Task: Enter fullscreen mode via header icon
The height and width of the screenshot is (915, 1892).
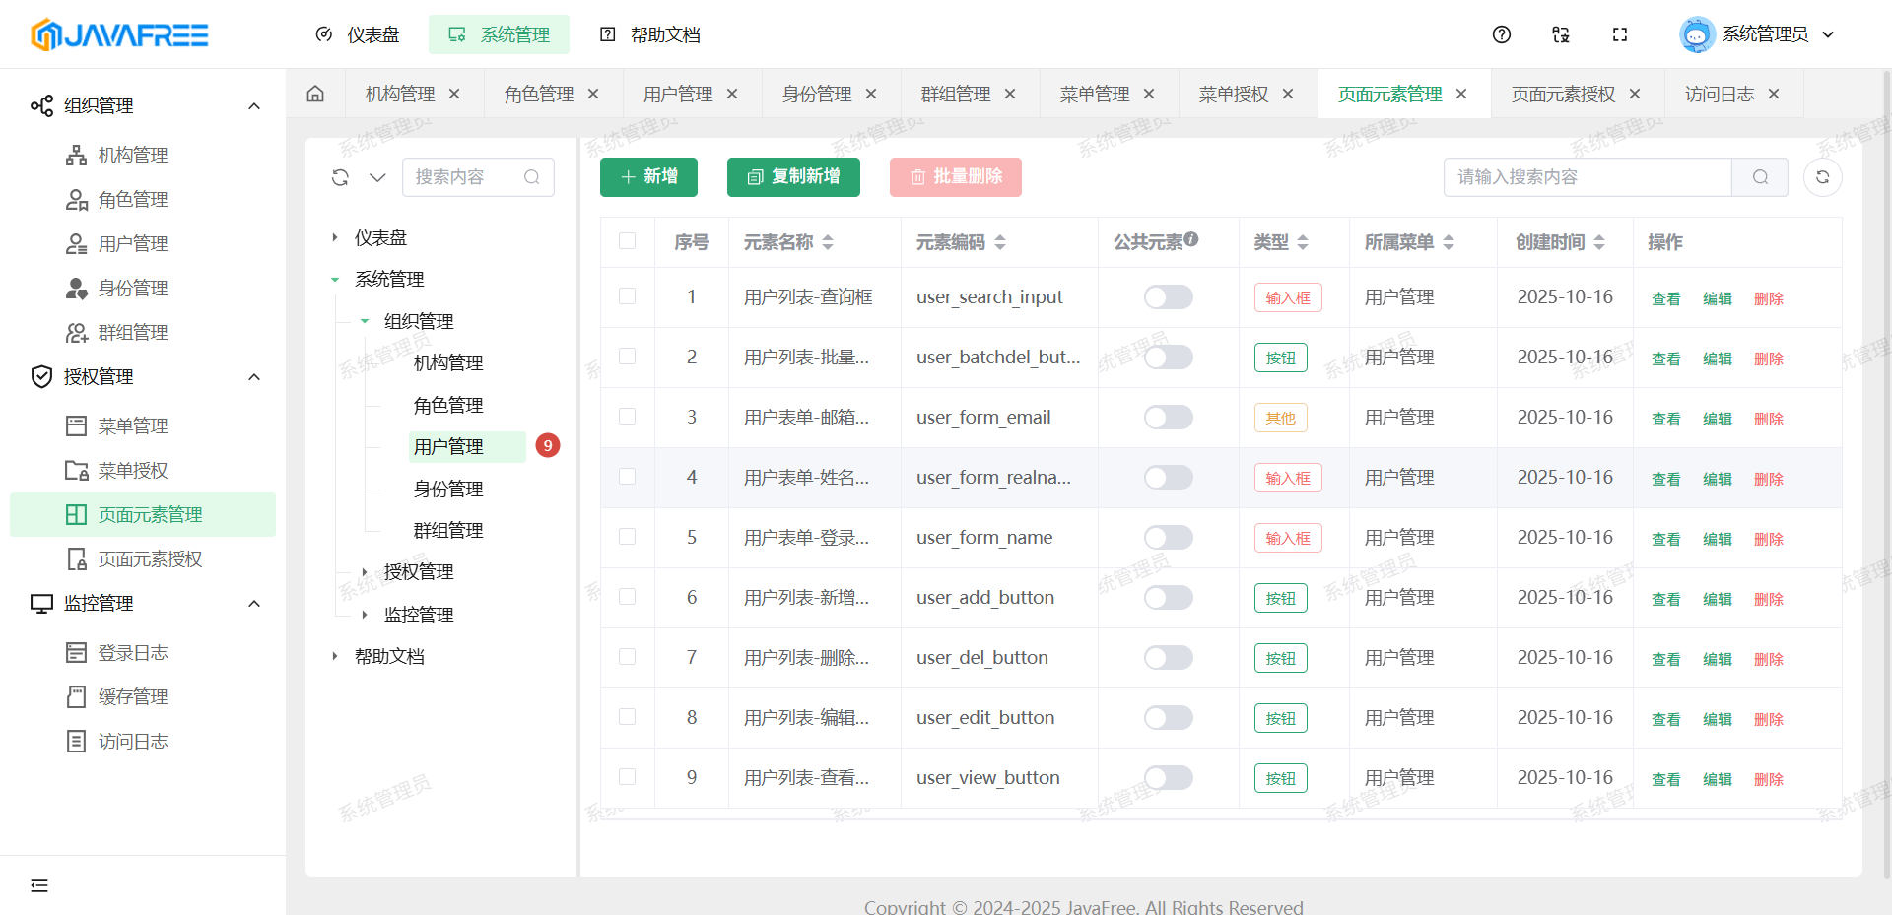Action: point(1619,34)
